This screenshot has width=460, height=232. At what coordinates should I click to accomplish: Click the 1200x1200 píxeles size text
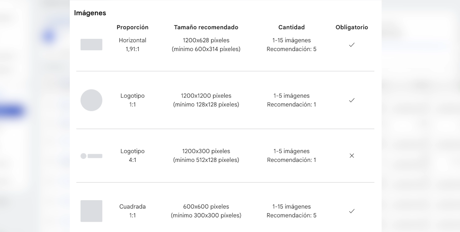pos(206,96)
